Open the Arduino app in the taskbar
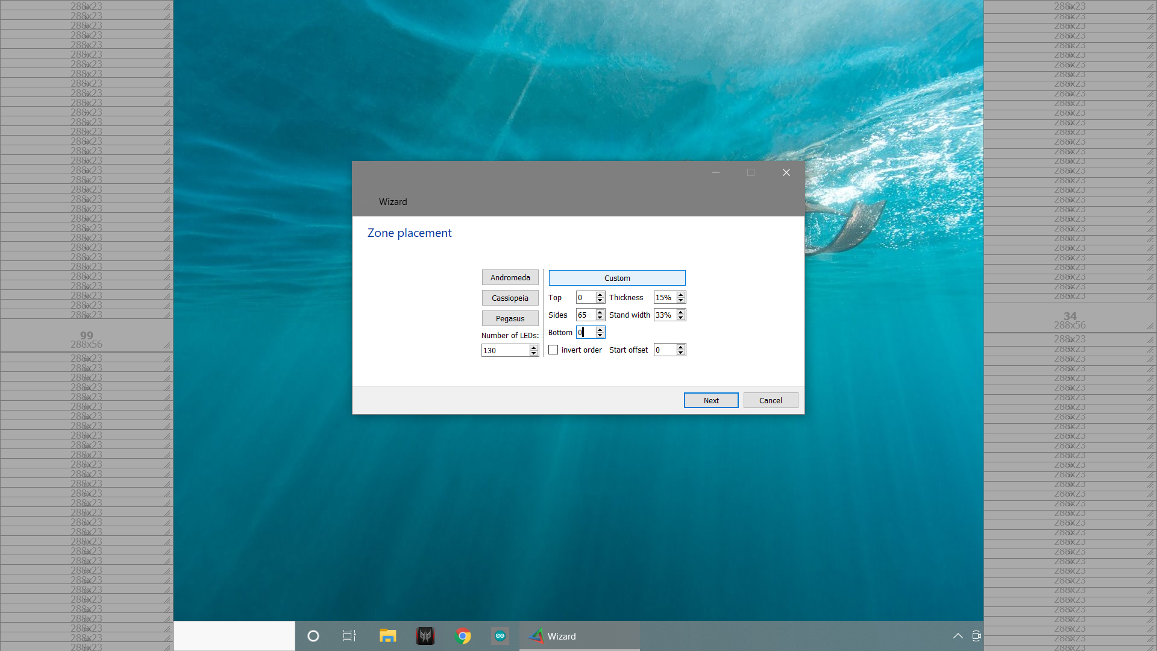The width and height of the screenshot is (1157, 651). click(500, 636)
